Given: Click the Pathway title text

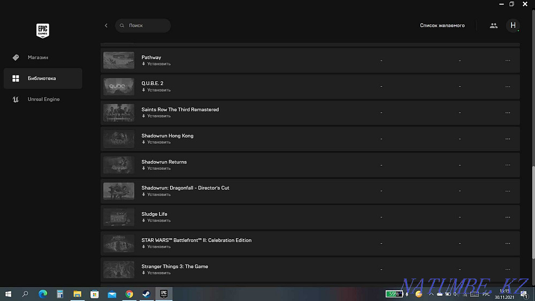Looking at the screenshot, I should click(x=151, y=57).
